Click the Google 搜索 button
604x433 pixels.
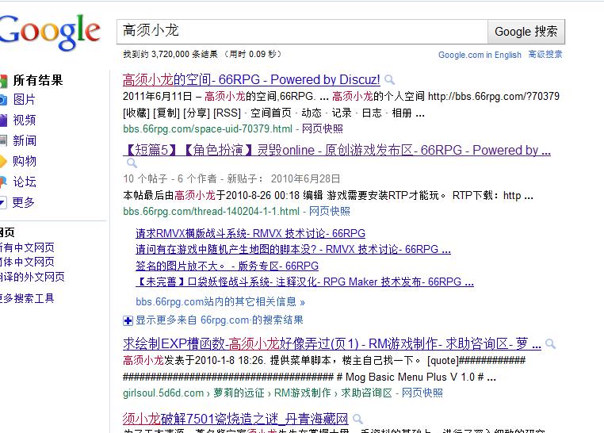click(x=526, y=32)
